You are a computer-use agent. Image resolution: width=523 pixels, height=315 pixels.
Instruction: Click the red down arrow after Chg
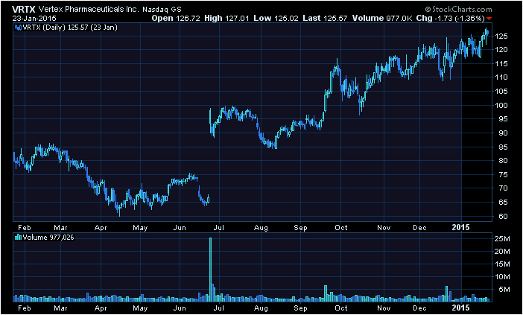(489, 19)
